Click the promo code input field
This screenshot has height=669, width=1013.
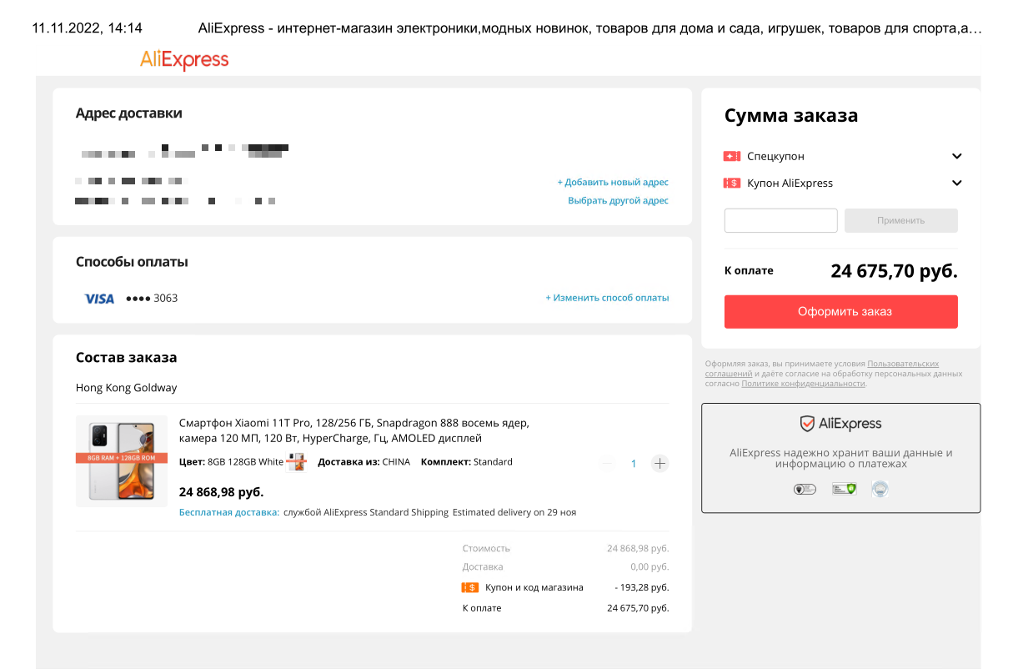(x=780, y=221)
